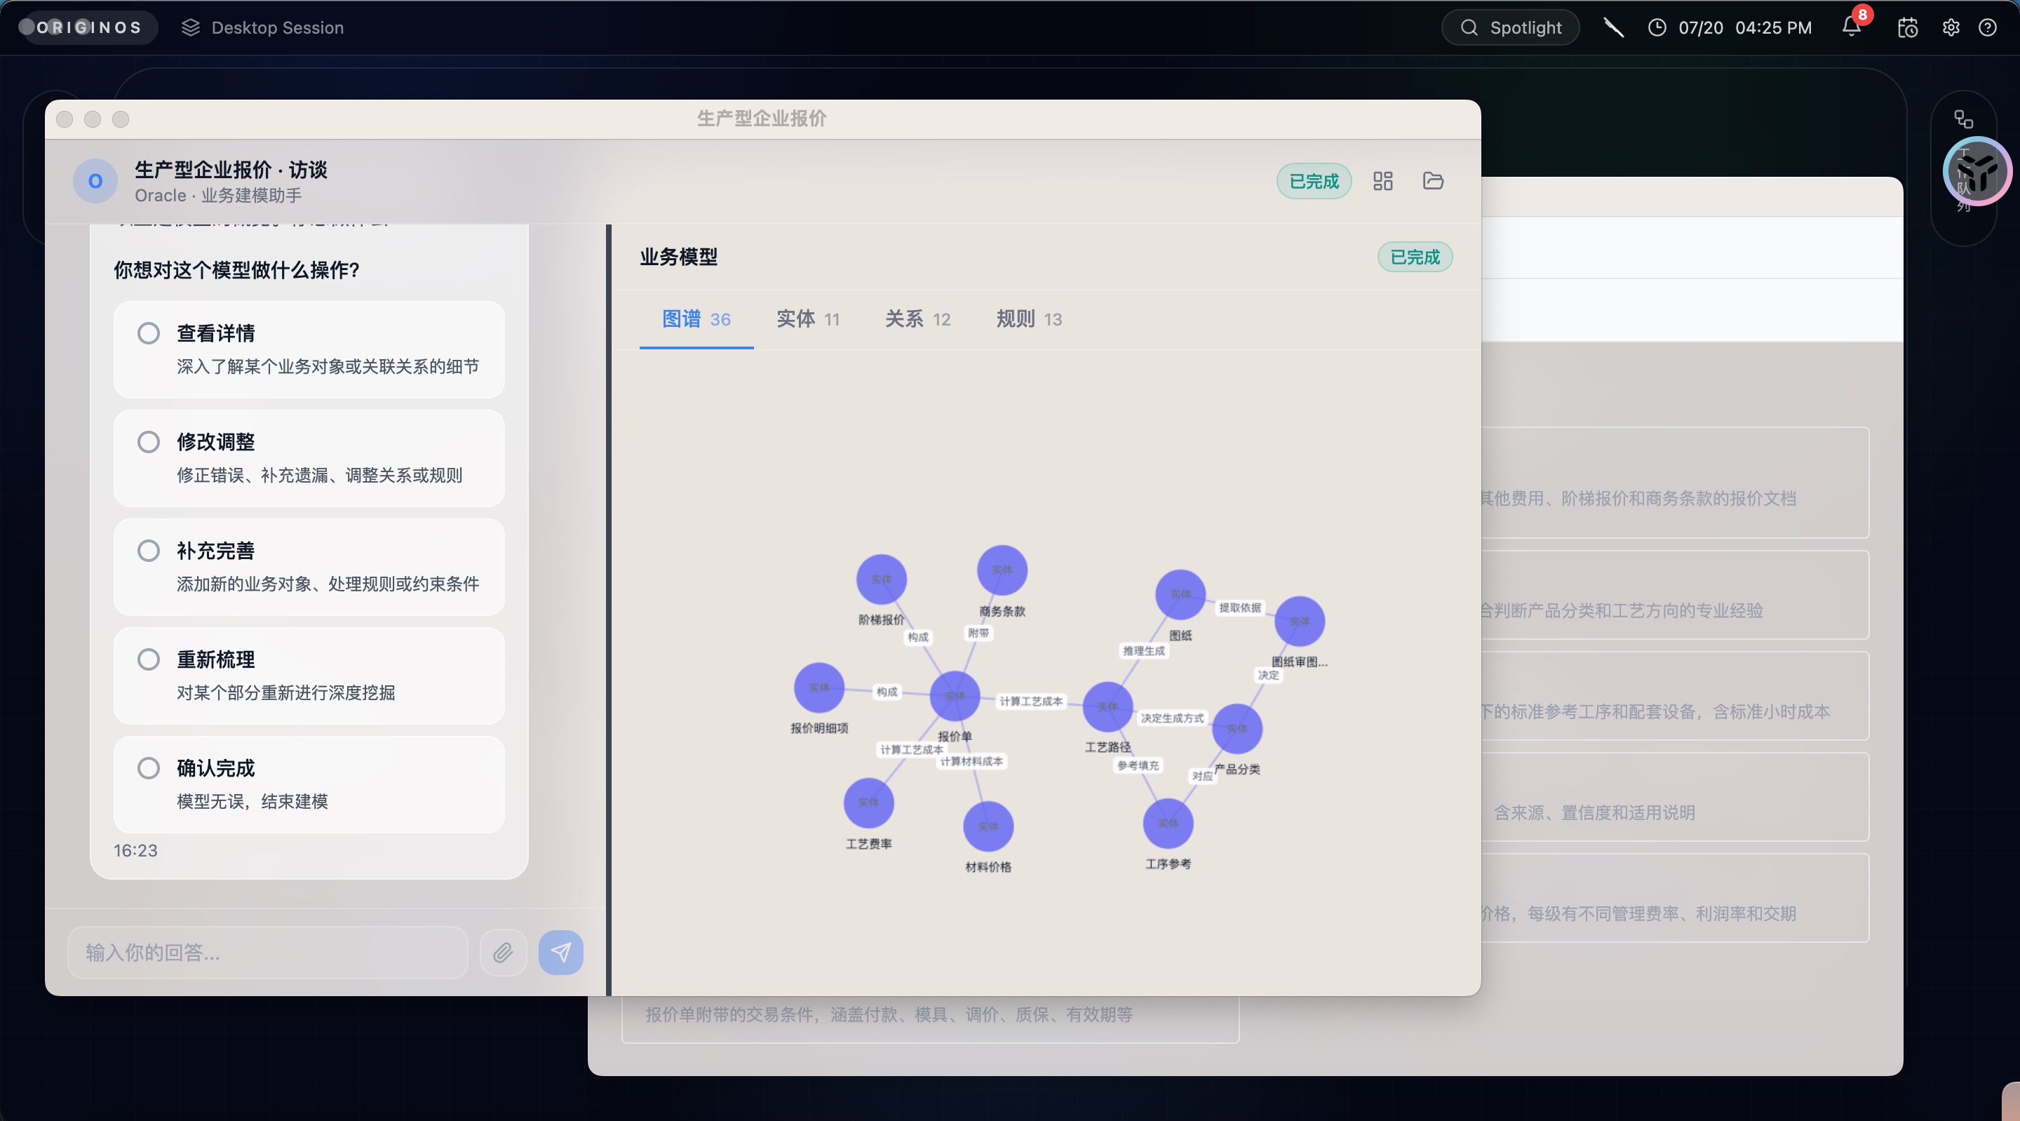Open the folder icon in the header
The width and height of the screenshot is (2020, 1121).
pyautogui.click(x=1433, y=181)
